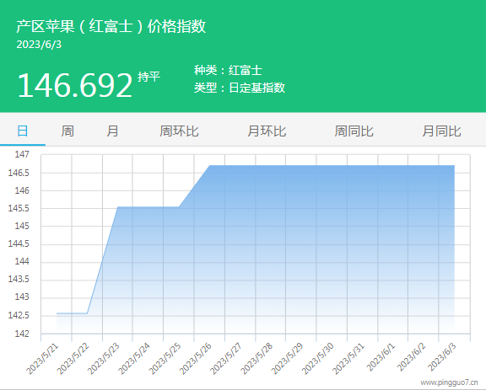
Task: Click the 2023/5/26 axis date label
Action: click(196, 359)
